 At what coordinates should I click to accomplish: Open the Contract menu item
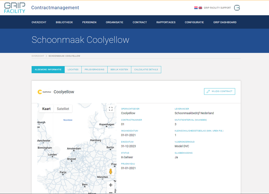pos(140,22)
